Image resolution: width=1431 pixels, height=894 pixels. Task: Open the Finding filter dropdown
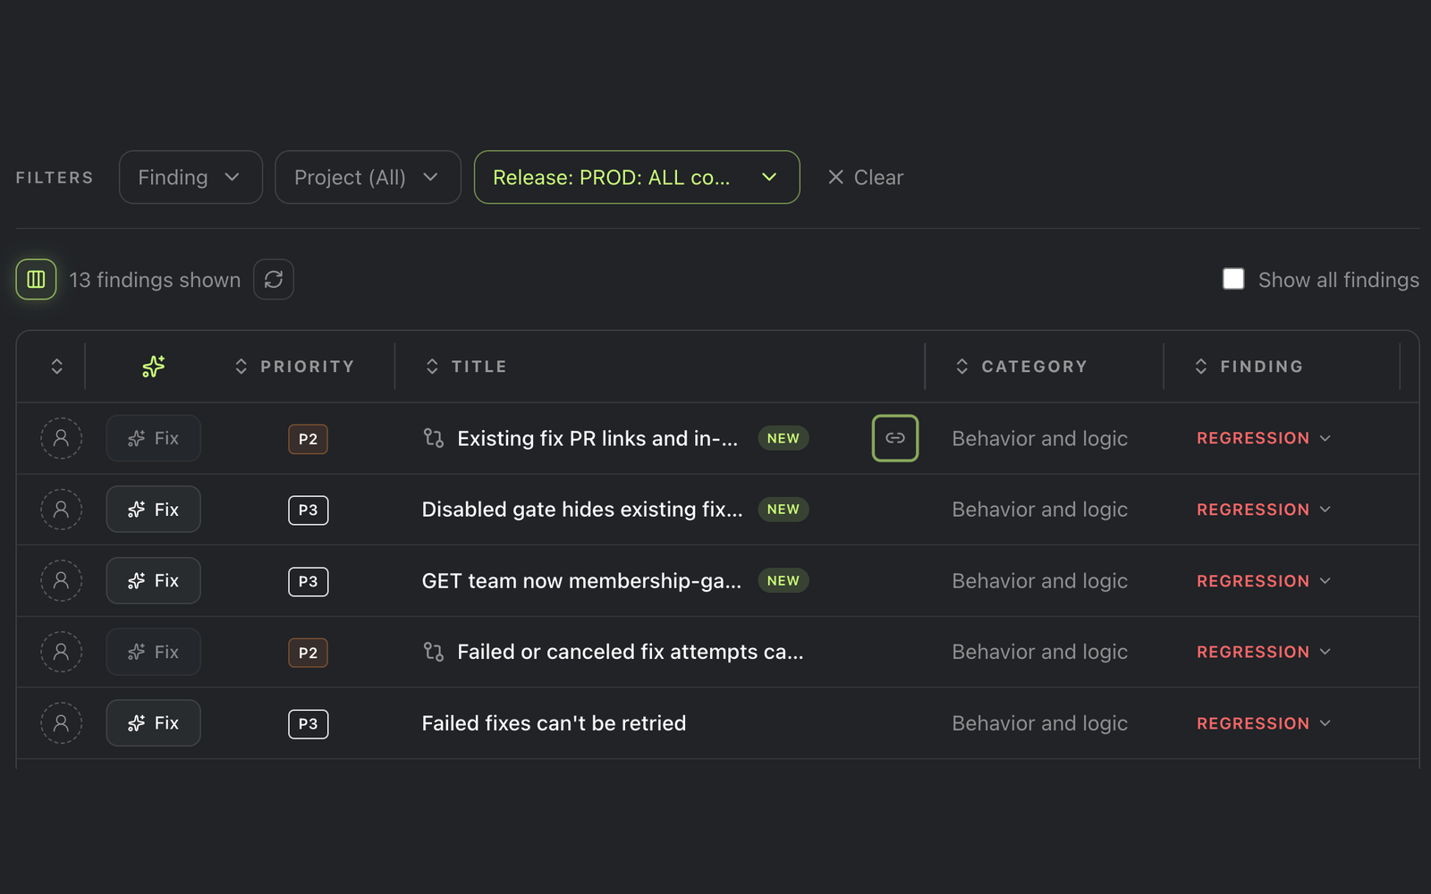tap(191, 177)
